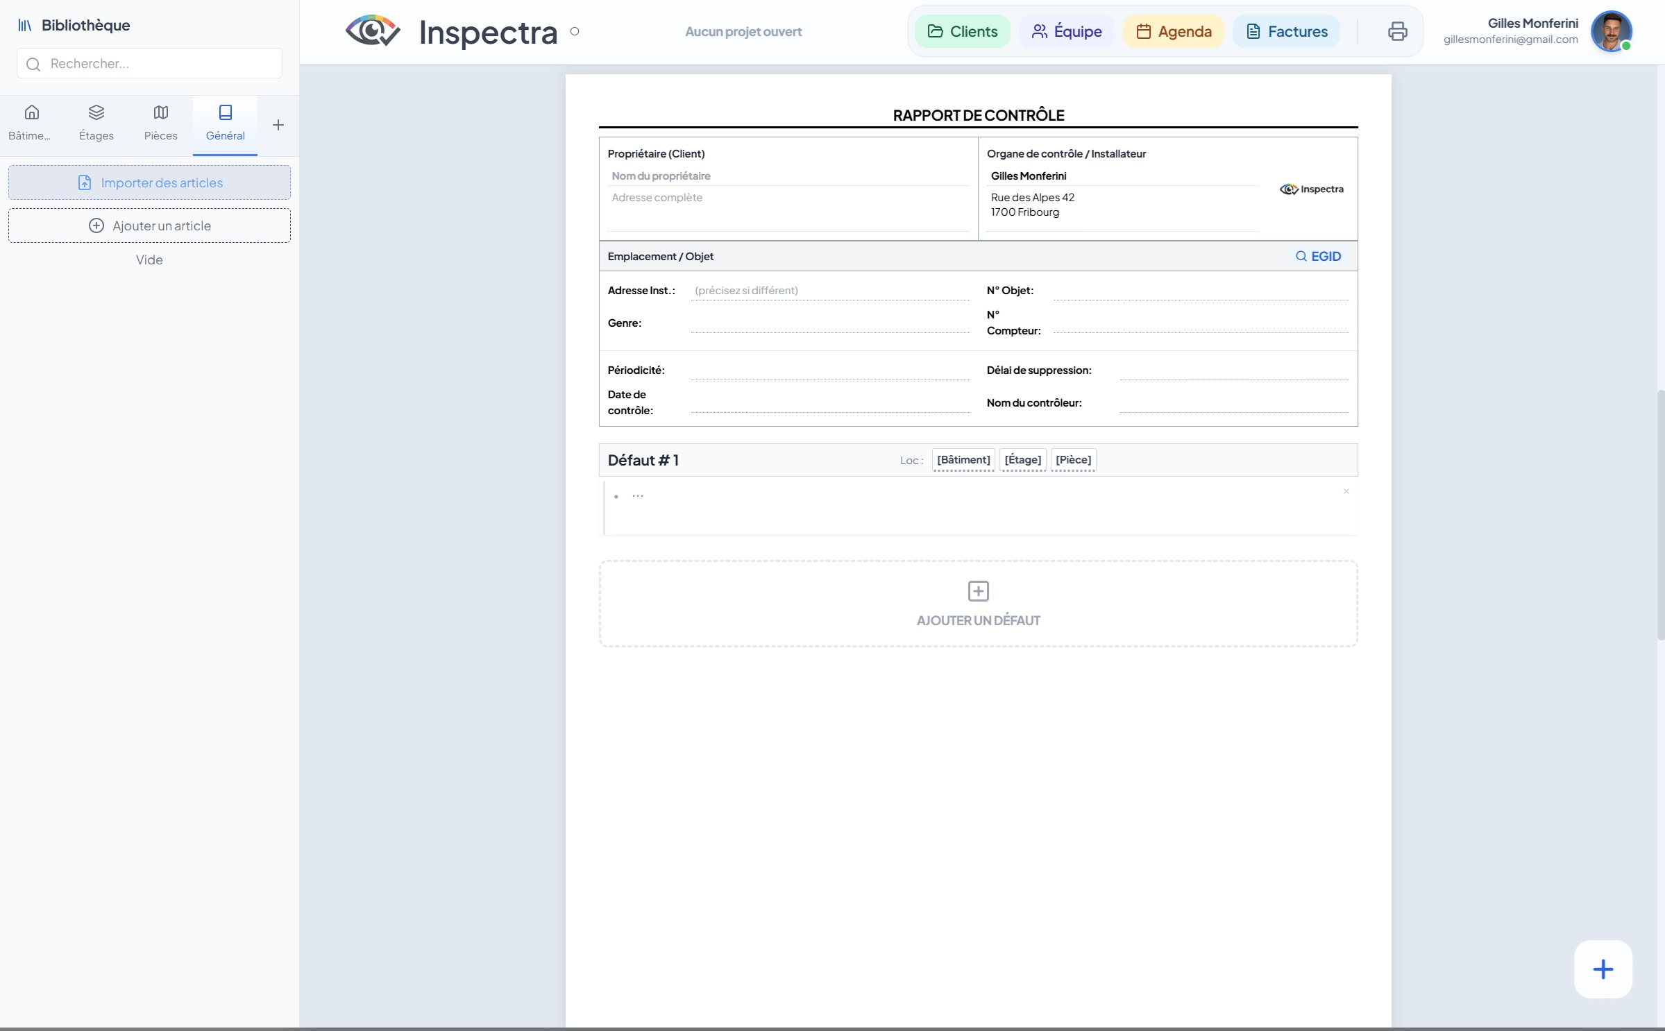Click the Rechercher search field
This screenshot has height=1031, width=1665.
[x=149, y=64]
